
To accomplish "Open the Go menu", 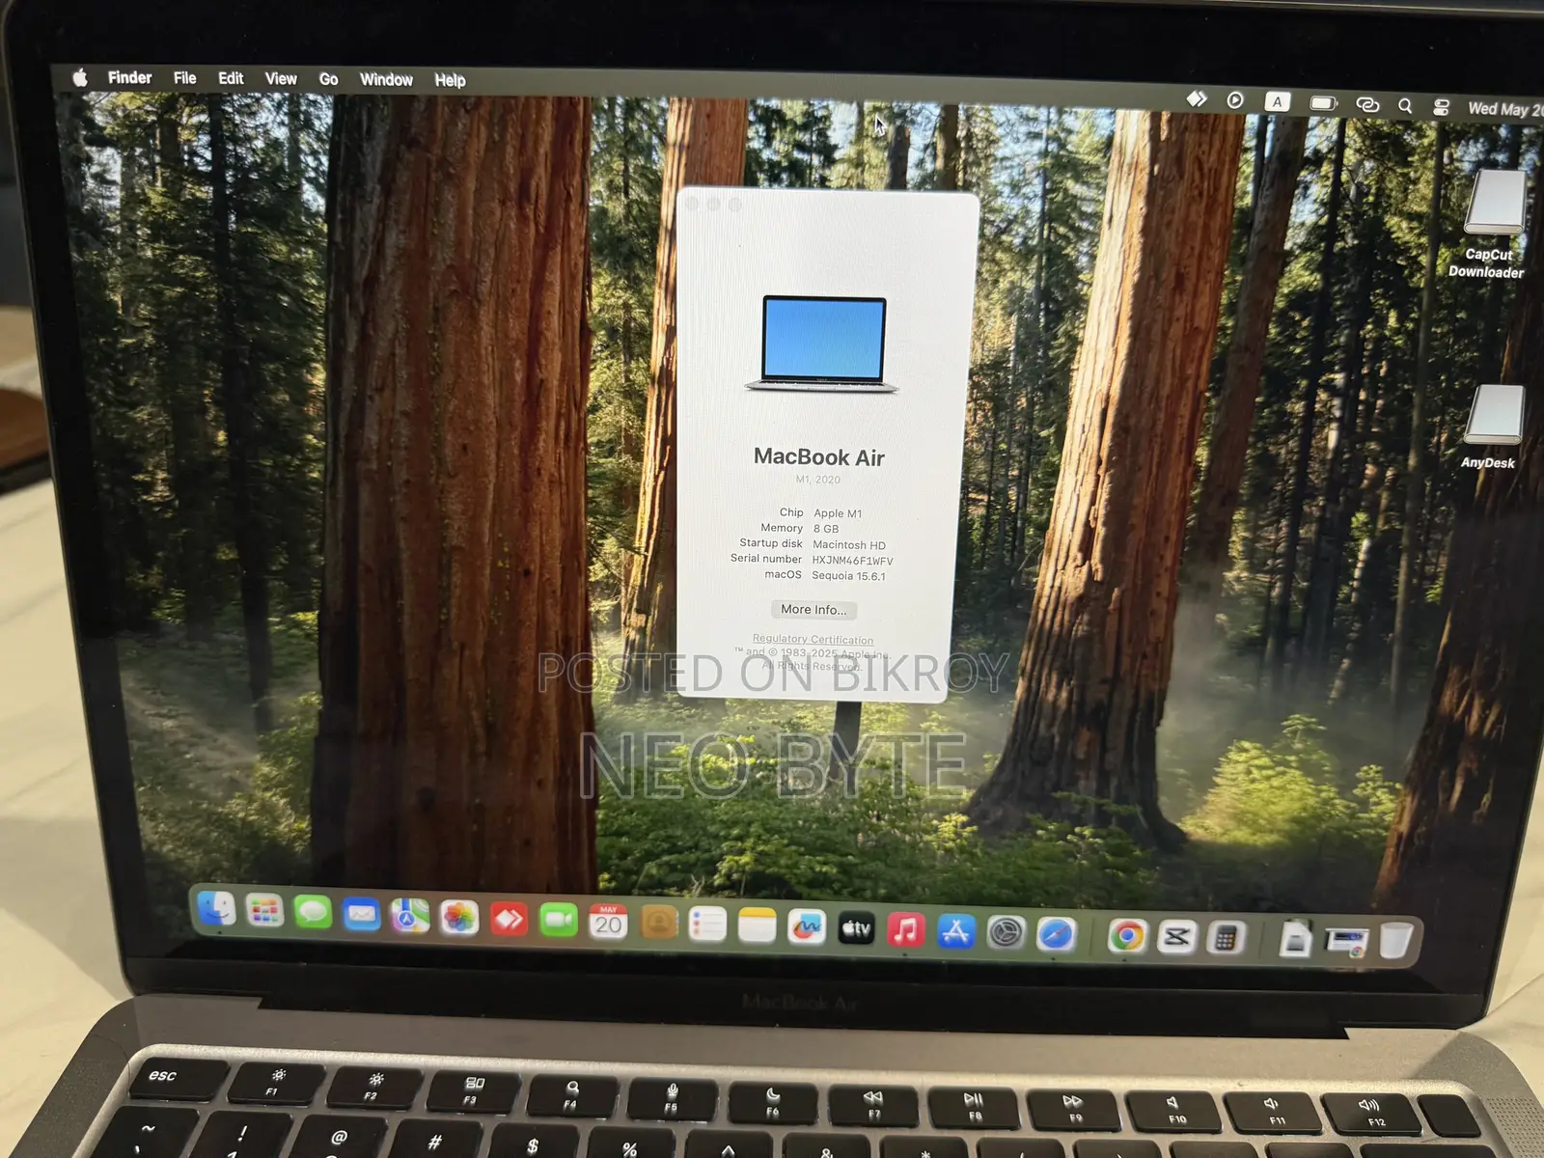I will click(x=328, y=79).
